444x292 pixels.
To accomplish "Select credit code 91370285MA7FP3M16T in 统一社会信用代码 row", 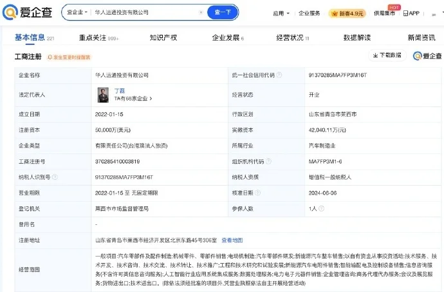I will tap(338, 75).
